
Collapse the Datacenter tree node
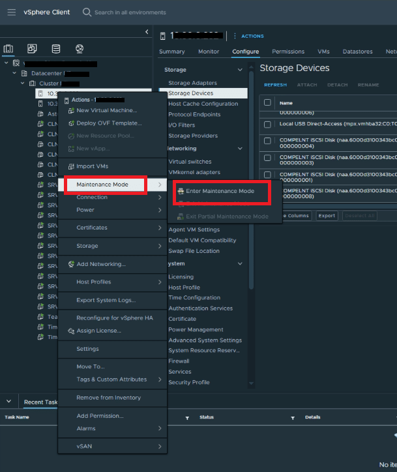[14, 73]
